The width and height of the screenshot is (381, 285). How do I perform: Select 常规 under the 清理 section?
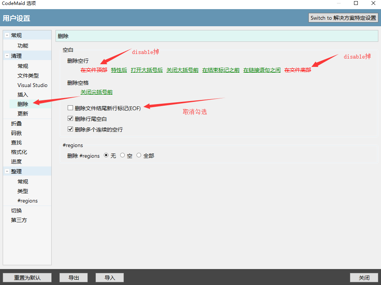23,66
